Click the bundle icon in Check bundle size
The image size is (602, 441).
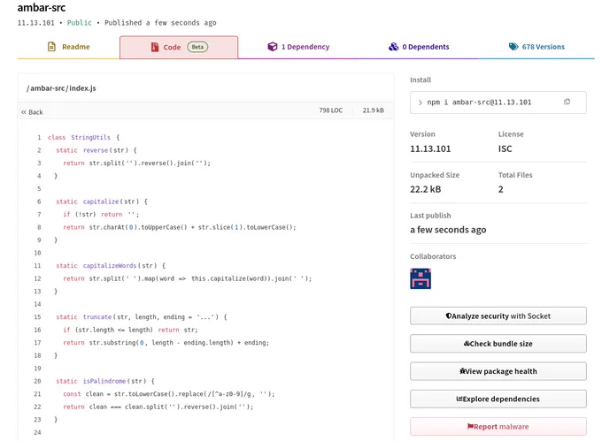(x=467, y=344)
